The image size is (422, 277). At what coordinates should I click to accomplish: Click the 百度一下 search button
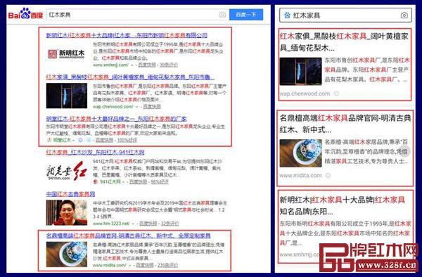(246, 15)
